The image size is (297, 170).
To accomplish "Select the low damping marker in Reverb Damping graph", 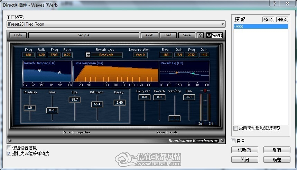I will 39,70.
